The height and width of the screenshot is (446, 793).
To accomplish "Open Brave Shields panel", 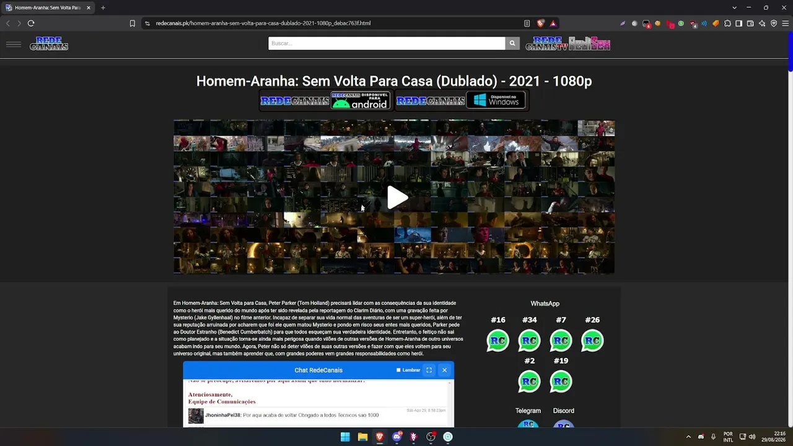I will pyautogui.click(x=540, y=24).
